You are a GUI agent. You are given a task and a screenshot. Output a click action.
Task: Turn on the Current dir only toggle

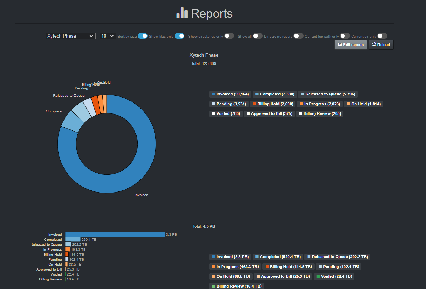point(382,36)
